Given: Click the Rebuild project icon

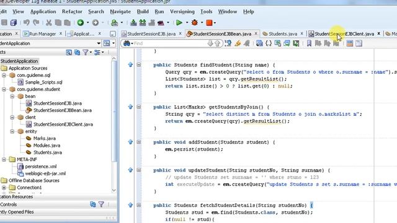Looking at the screenshot, I should tap(143, 23).
